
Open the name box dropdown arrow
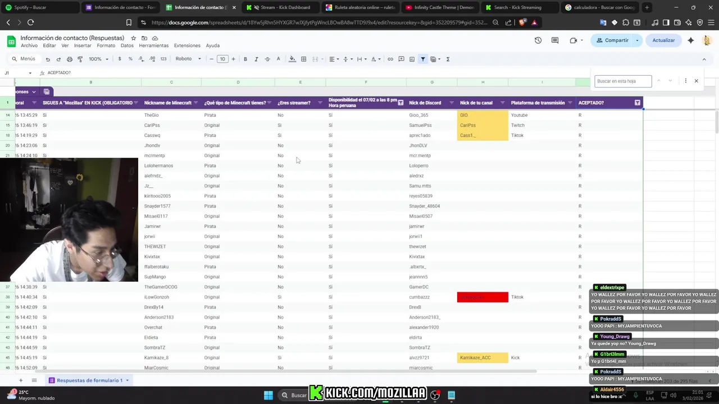tap(30, 73)
